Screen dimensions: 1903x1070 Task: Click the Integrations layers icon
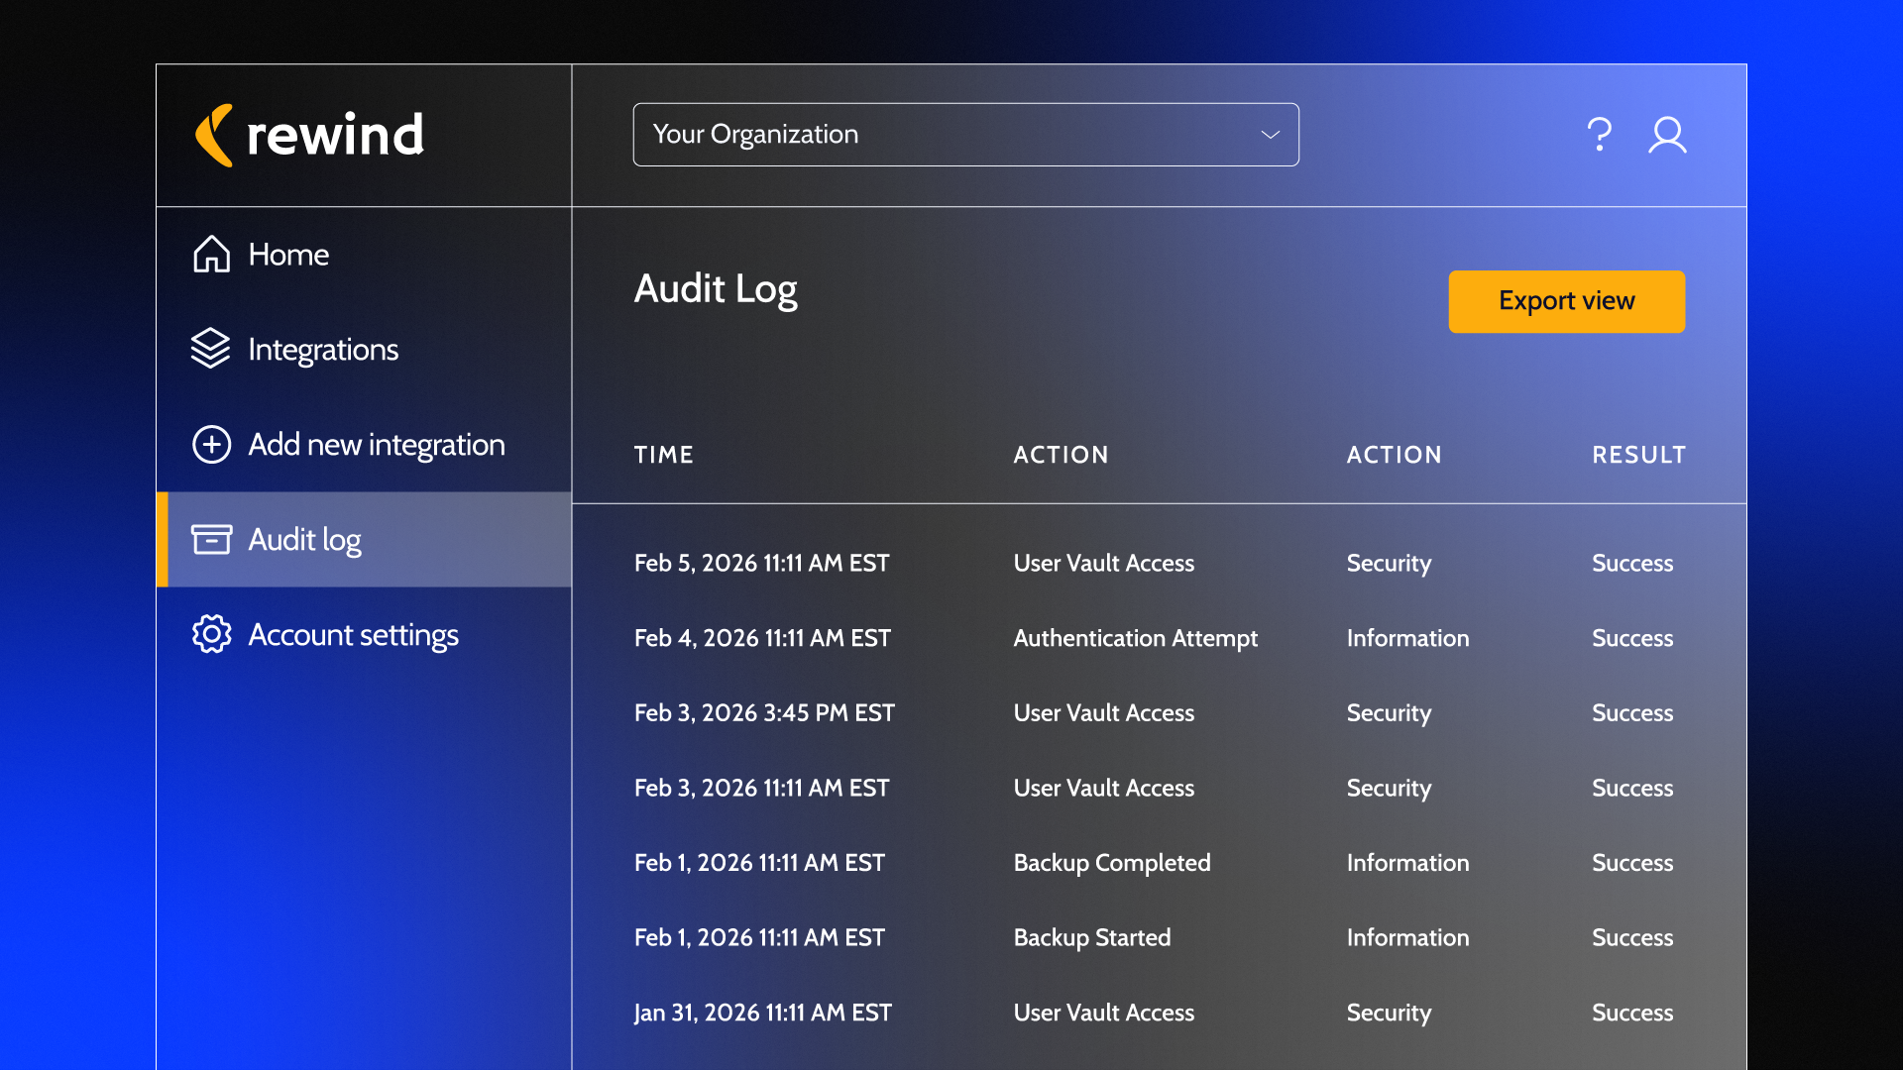coord(210,349)
